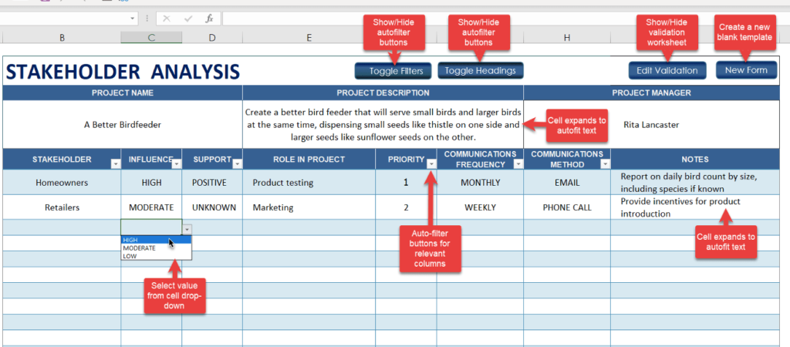Open the Name Box dropdown arrow

point(133,18)
